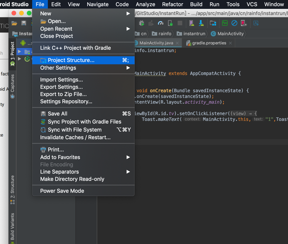Expand the Gradle Scripts tree node arrow

19,59
